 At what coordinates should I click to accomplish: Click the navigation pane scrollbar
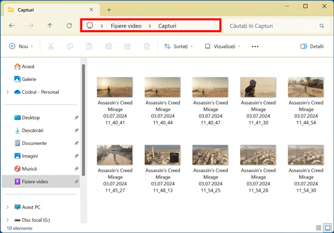(x=83, y=120)
